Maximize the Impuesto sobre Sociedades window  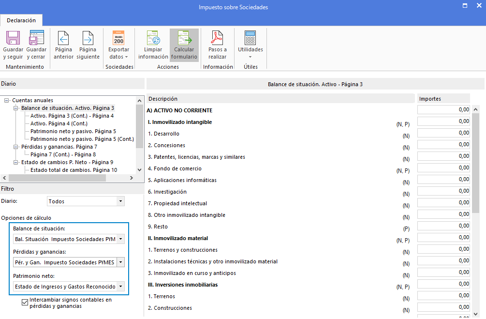click(x=465, y=6)
